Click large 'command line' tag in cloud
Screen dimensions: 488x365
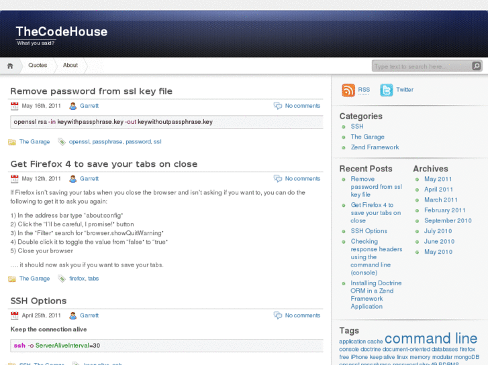(x=431, y=338)
